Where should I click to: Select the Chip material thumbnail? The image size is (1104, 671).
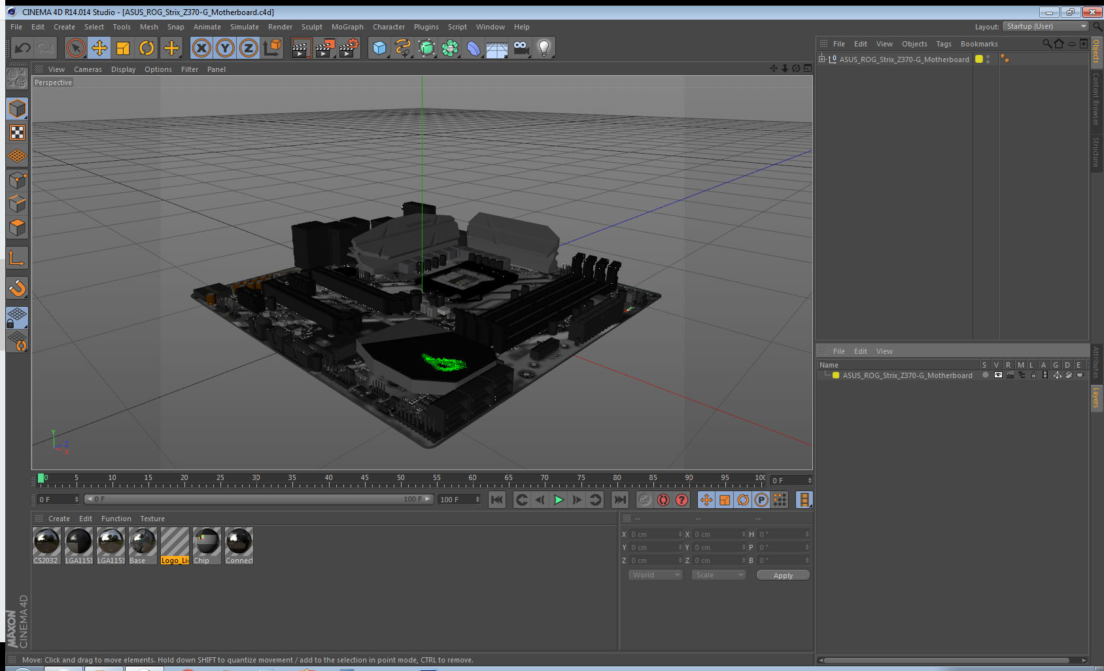point(207,546)
